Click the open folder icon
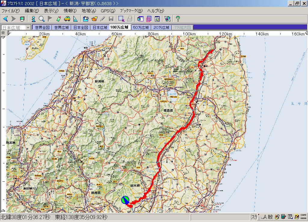 tap(94, 19)
